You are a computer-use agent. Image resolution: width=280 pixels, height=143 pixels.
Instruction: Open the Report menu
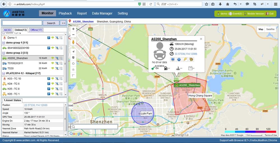(82, 13)
